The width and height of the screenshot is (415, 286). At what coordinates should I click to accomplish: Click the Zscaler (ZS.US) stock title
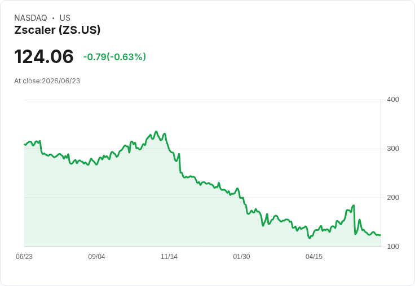[58, 30]
